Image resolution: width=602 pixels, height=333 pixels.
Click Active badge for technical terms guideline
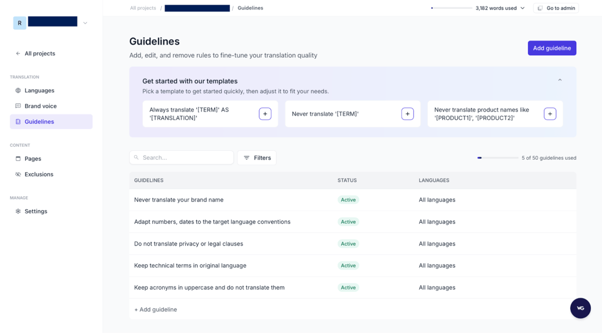[348, 265]
